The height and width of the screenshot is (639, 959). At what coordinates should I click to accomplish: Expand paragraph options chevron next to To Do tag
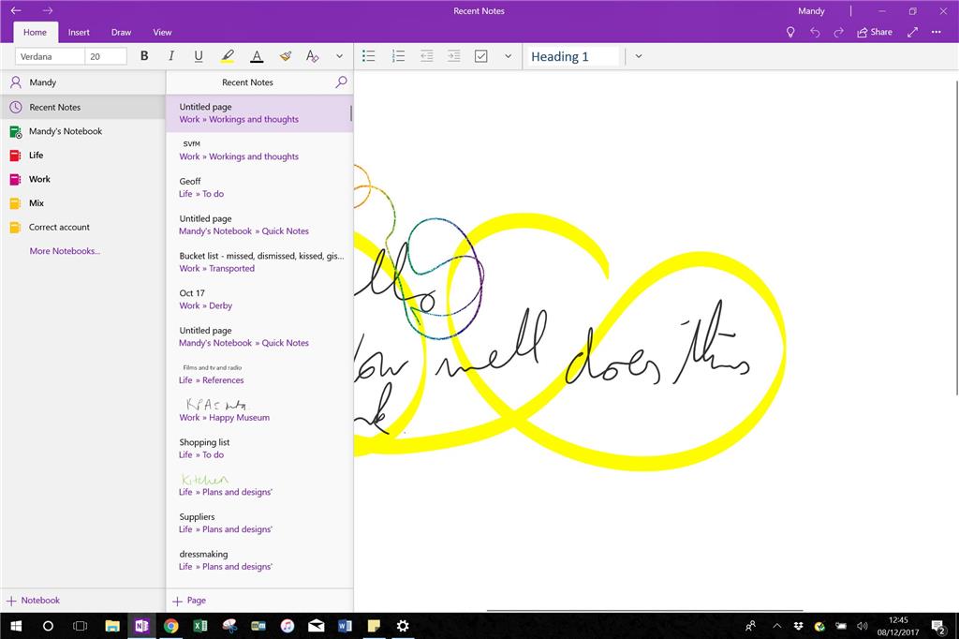(508, 56)
